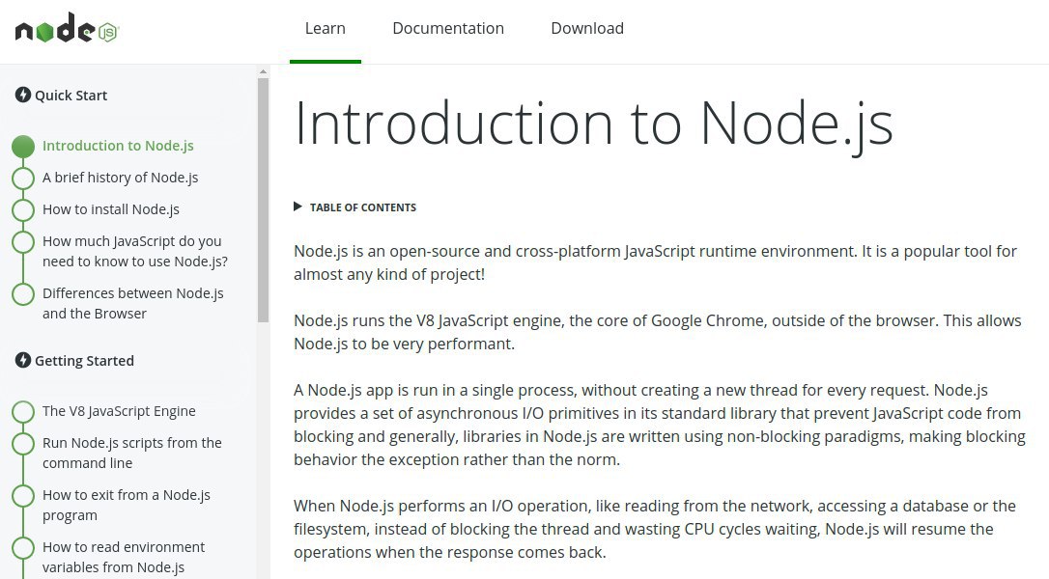Click the circle marker next to A brief history
The image size is (1049, 579).
point(23,179)
